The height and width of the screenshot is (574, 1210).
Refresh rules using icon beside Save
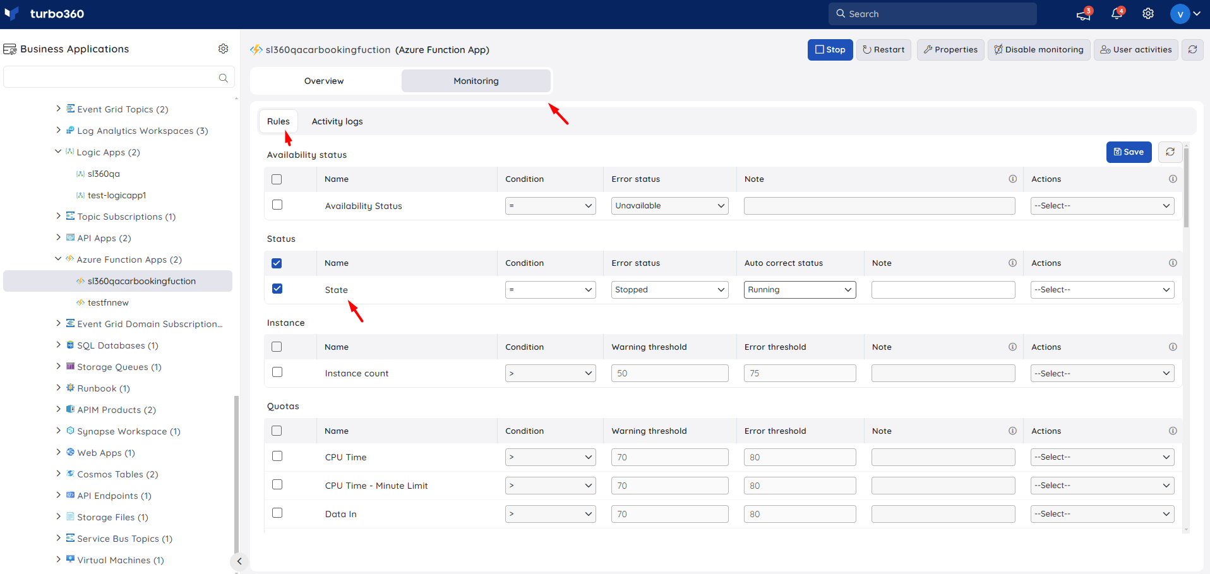pyautogui.click(x=1170, y=152)
